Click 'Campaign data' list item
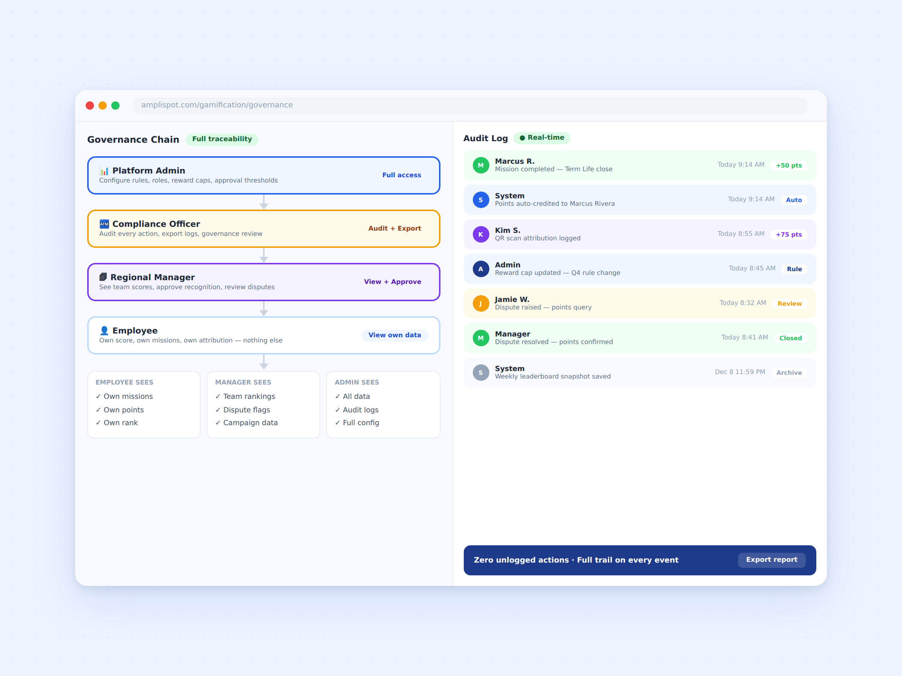Image resolution: width=902 pixels, height=676 pixels. (x=246, y=423)
